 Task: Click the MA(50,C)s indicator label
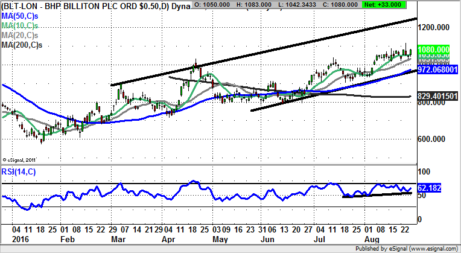click(x=21, y=14)
